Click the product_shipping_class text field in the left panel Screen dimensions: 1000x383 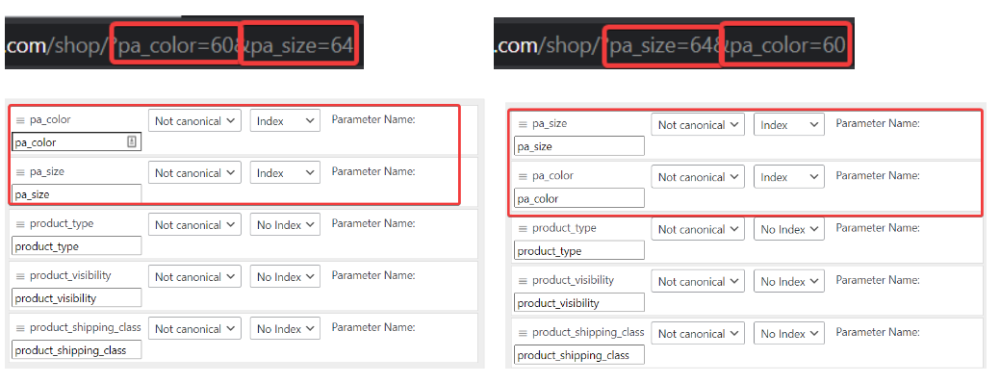(x=77, y=350)
